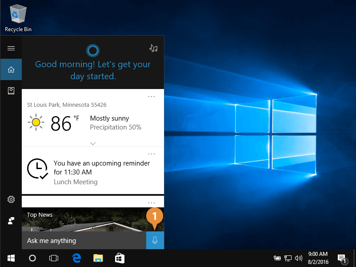Open Cortana's Notebook from the sidebar
The image size is (356, 267).
coord(11,91)
